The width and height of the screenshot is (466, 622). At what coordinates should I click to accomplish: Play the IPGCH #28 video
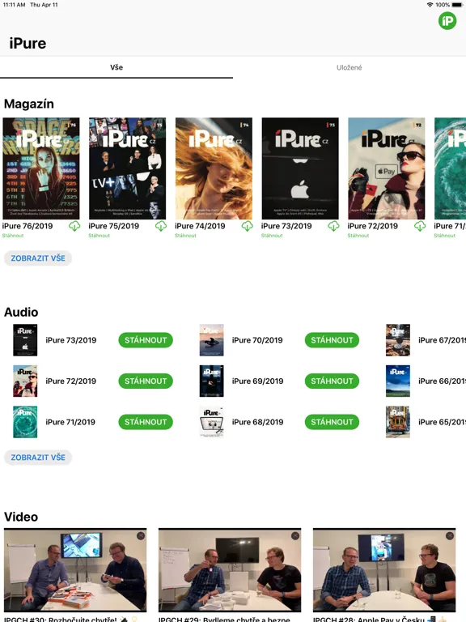pos(384,570)
